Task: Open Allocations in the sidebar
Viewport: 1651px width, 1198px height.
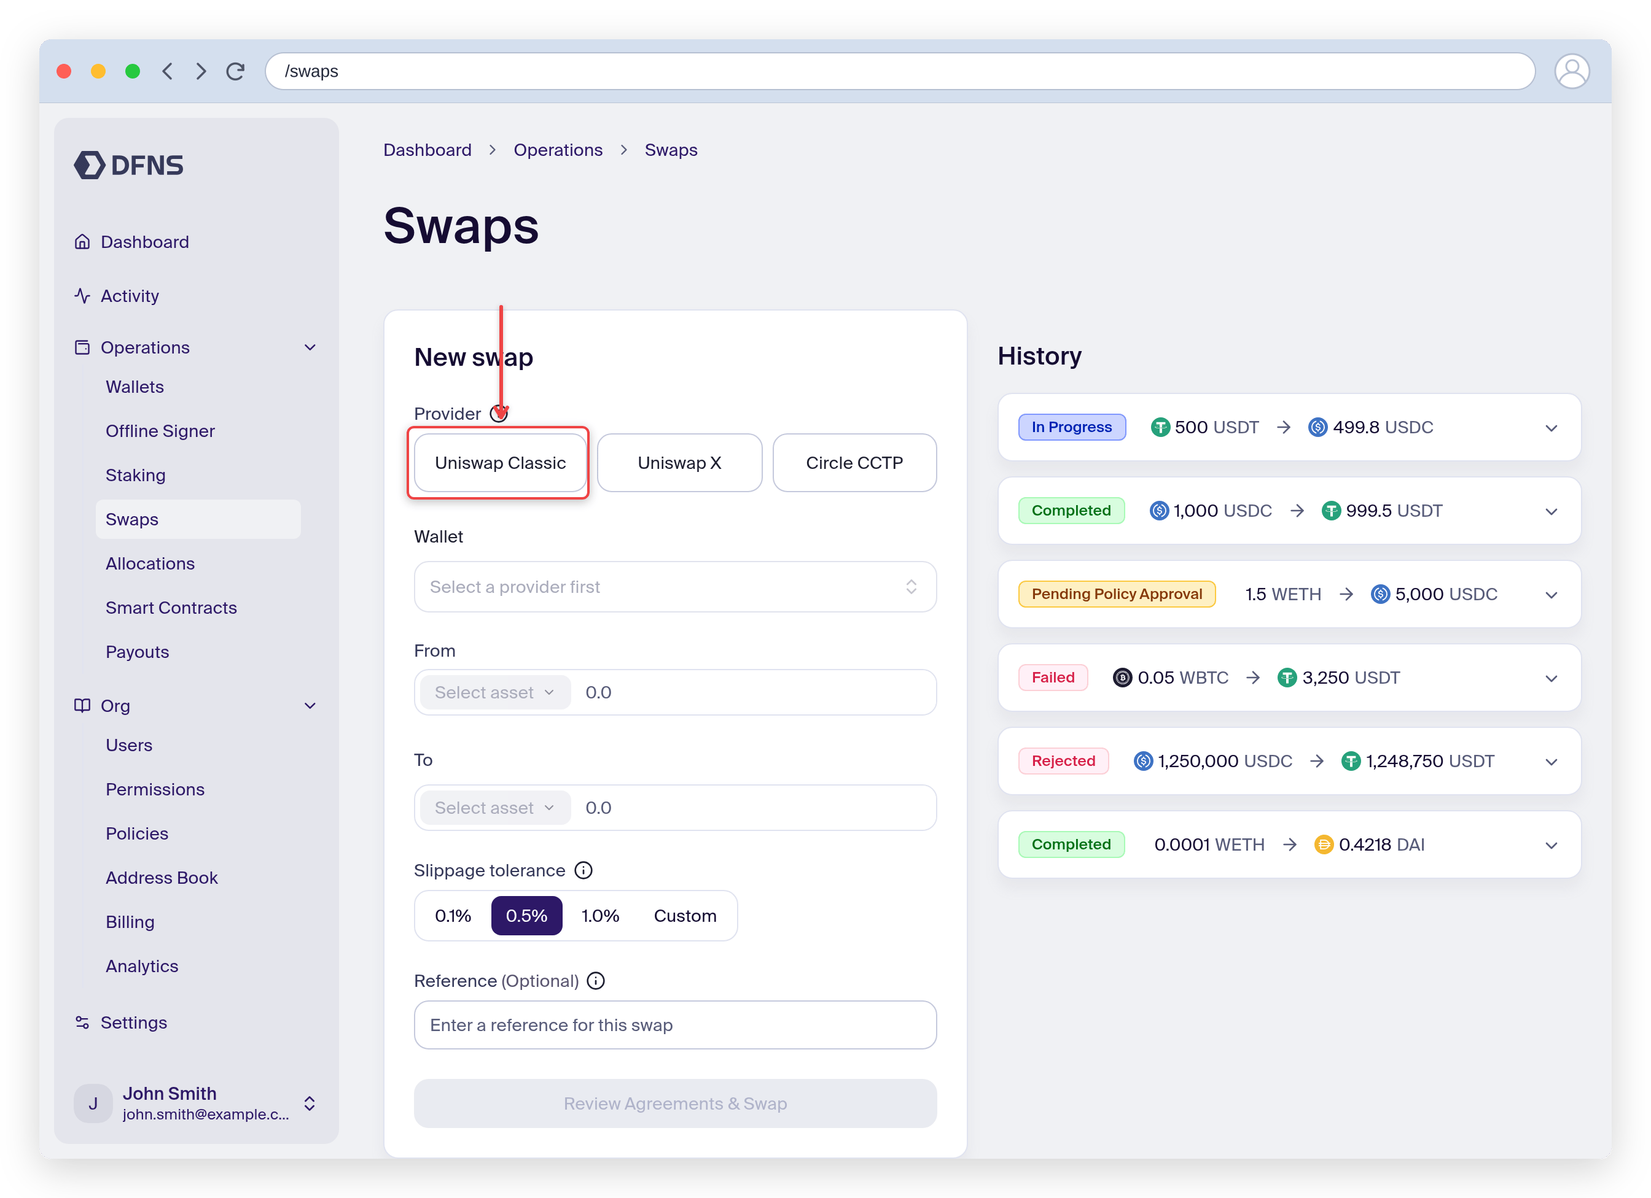Action: coord(150,564)
